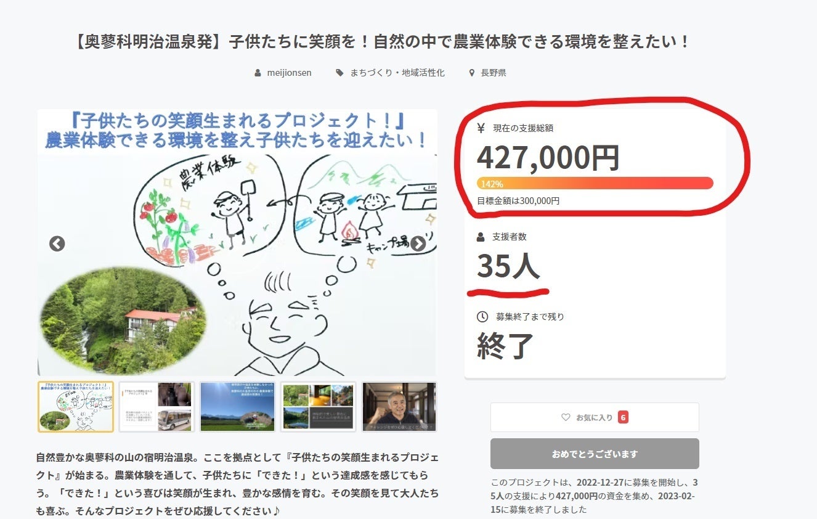Toggle the お気に入り favorite button
The height and width of the screenshot is (519, 817).
coord(595,417)
